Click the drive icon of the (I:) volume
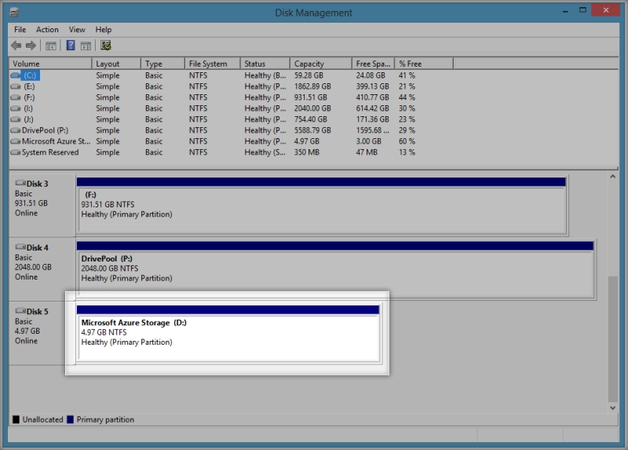 point(15,108)
